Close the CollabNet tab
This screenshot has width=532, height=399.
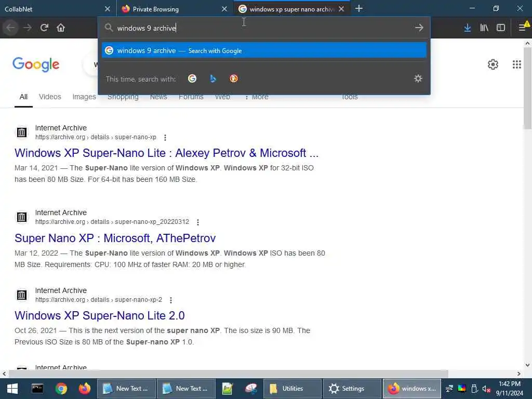(107, 9)
